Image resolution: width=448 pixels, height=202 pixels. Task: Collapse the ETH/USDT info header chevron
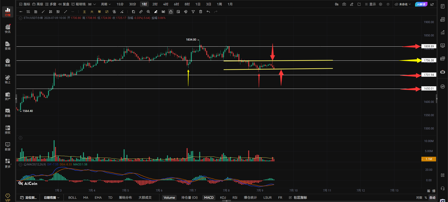[21, 18]
